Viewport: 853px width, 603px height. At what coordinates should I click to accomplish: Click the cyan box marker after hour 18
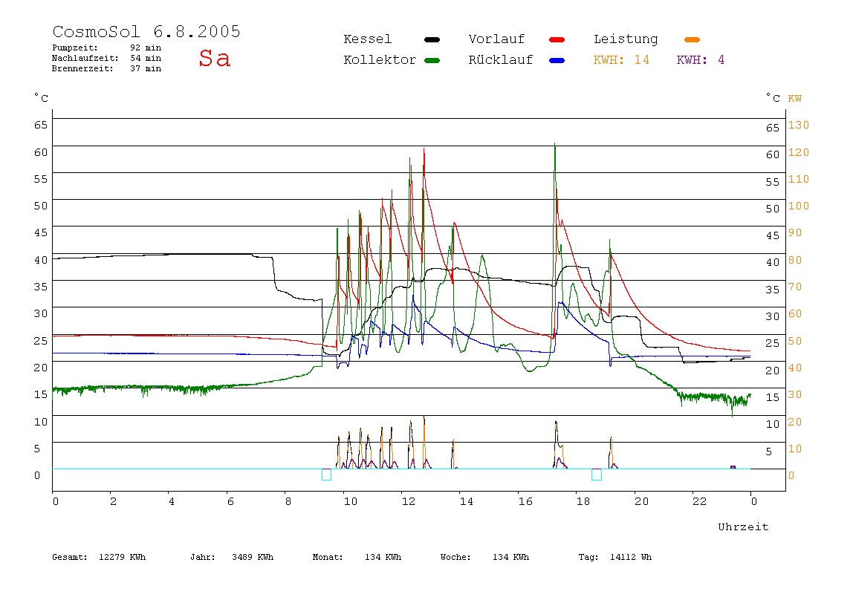pos(597,475)
